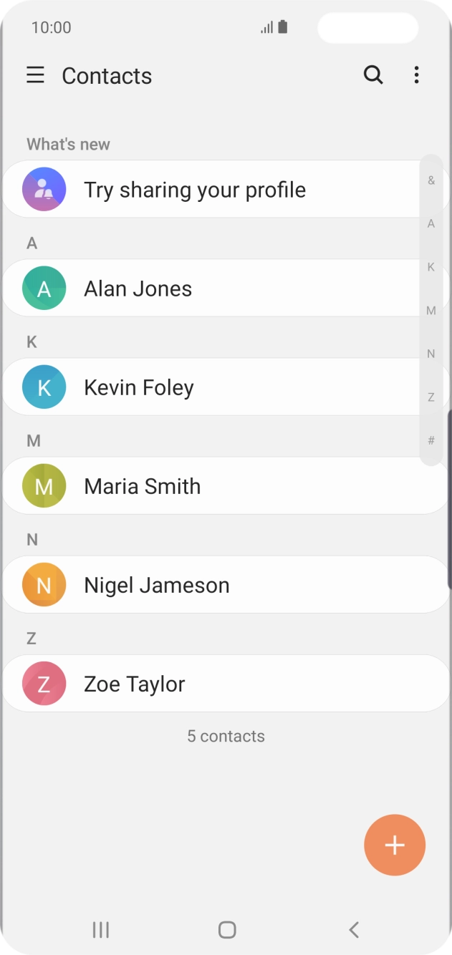Viewport: 452px width, 955px height.
Task: Open Alan Jones's contact details
Action: pyautogui.click(x=179, y=288)
